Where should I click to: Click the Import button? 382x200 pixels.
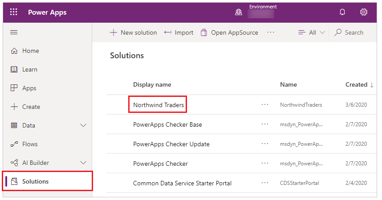(x=179, y=32)
